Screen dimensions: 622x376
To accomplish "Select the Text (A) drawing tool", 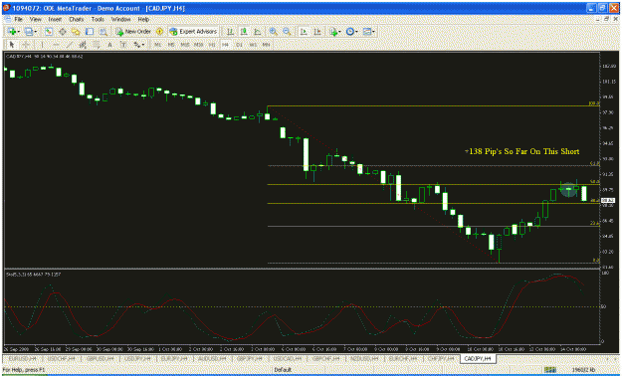I will 109,45.
